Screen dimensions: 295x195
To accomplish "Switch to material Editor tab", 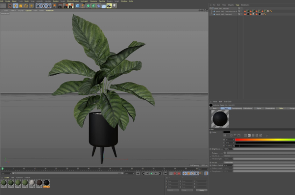I will pyautogui.click(x=281, y=109).
